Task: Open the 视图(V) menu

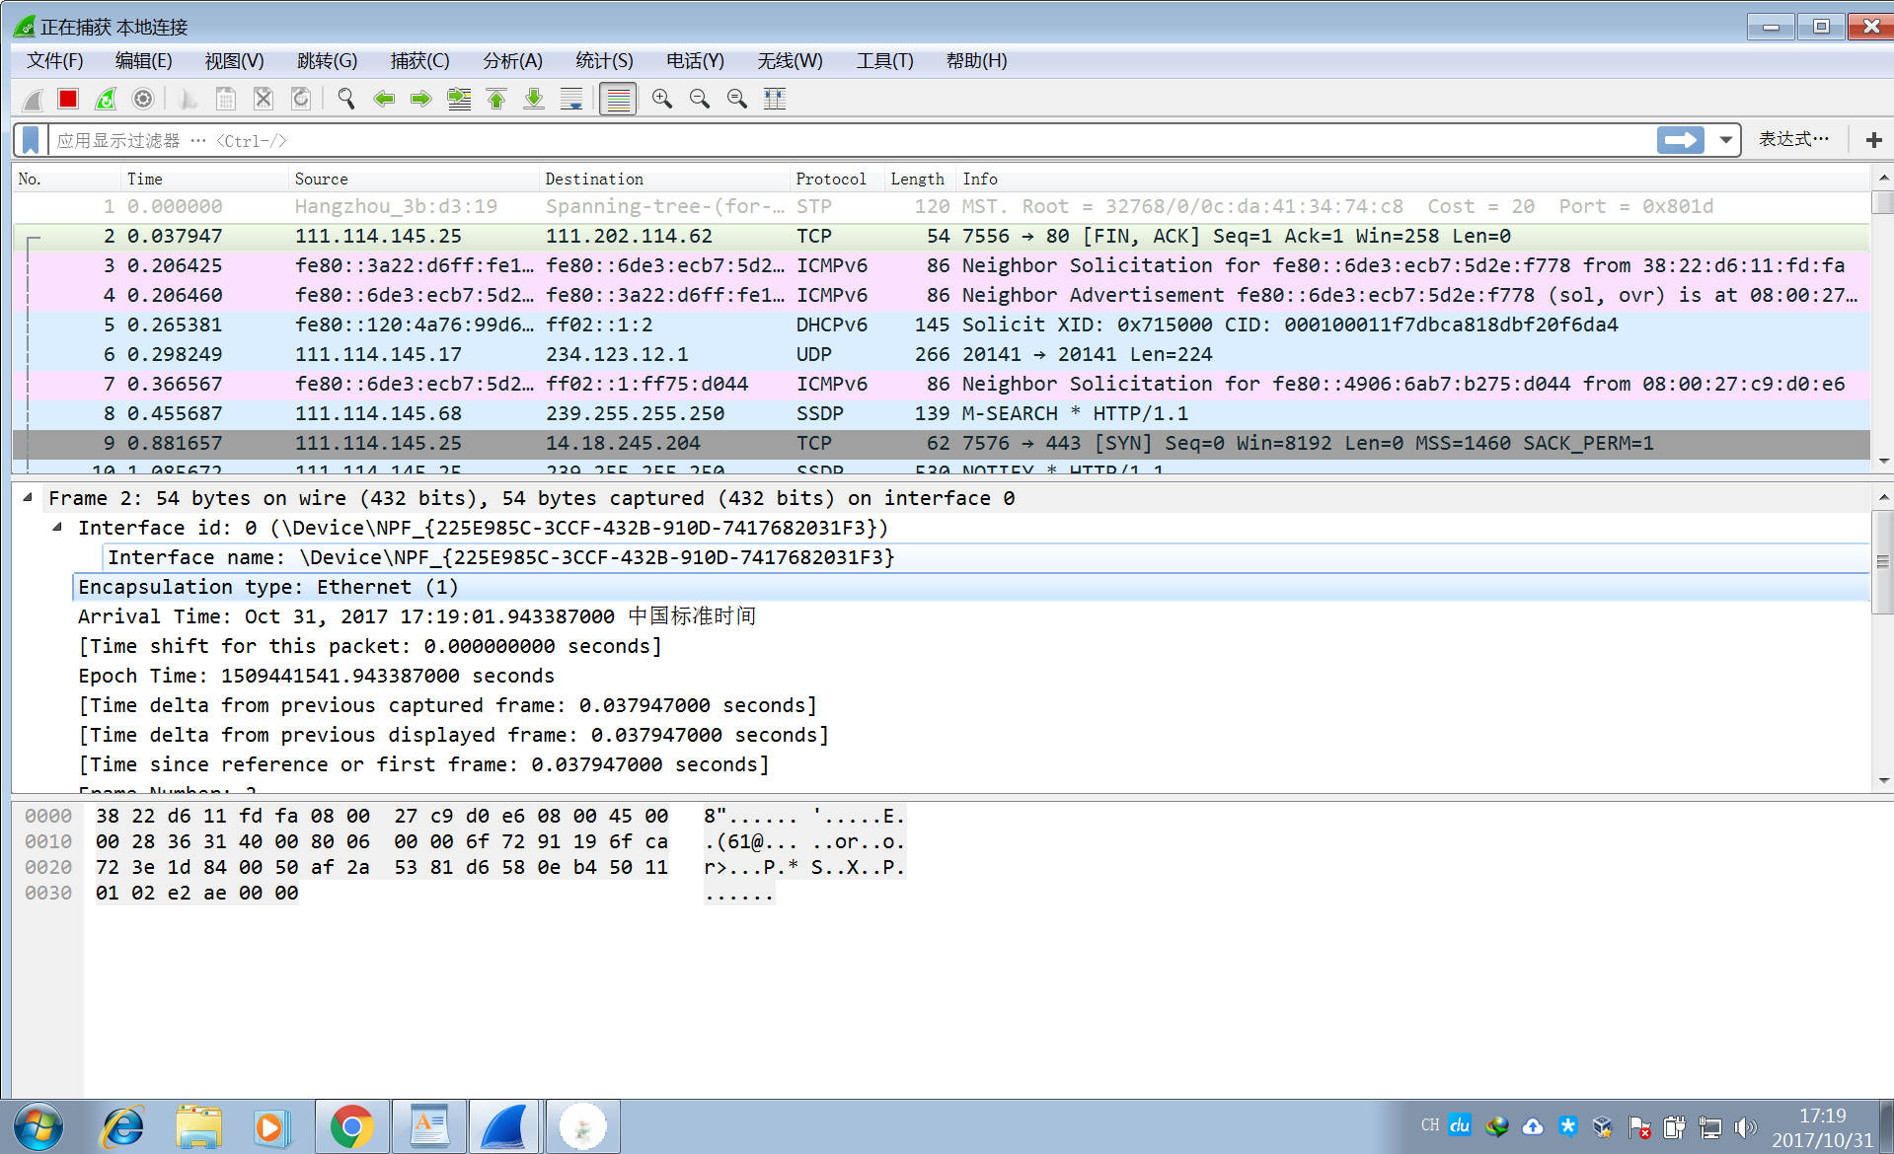Action: (234, 61)
